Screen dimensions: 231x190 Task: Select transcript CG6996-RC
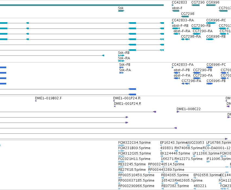coord(216,20)
